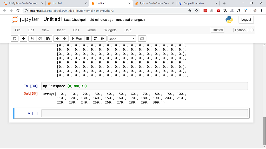Click the Jupyter logo
Viewport: 266px width, 149px height.
pos(26,19)
